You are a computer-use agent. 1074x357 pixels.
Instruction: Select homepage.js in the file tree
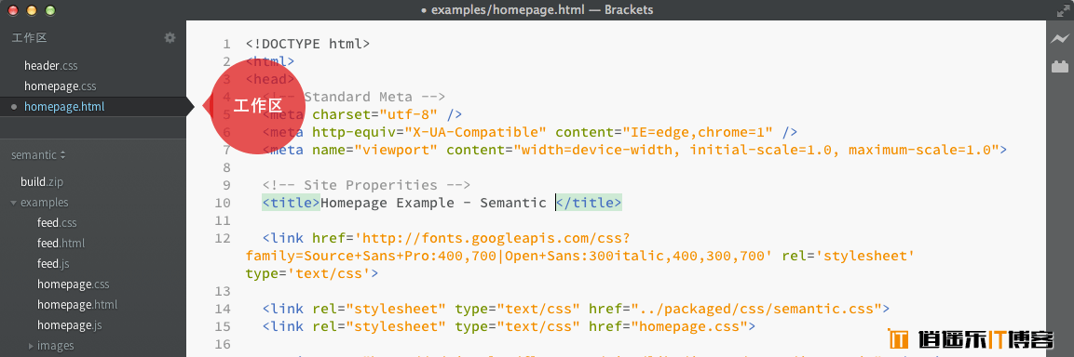click(x=70, y=324)
